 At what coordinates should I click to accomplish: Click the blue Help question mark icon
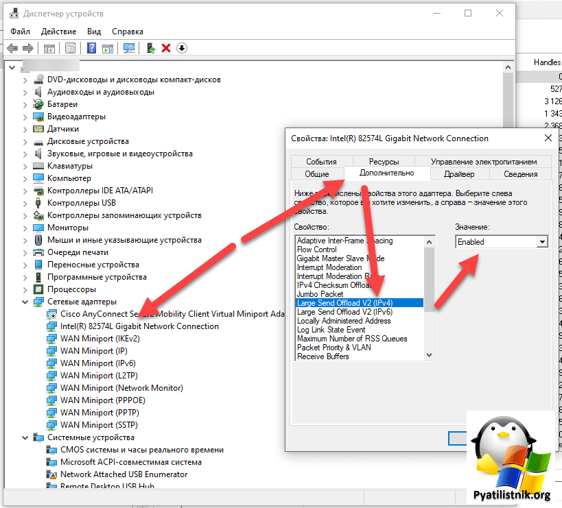click(91, 48)
